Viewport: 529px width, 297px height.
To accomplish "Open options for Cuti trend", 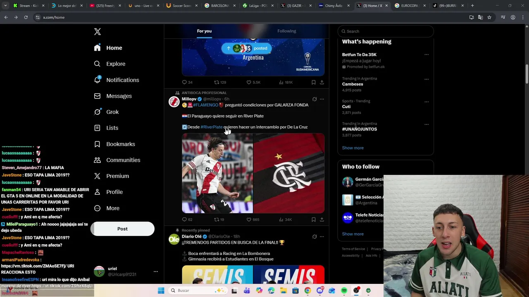I will [x=427, y=102].
